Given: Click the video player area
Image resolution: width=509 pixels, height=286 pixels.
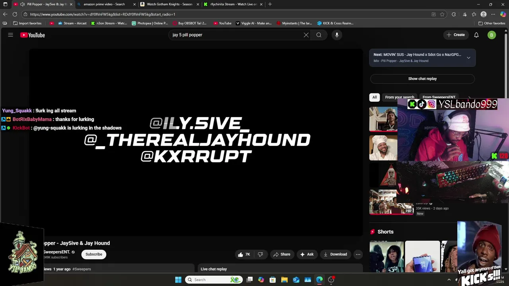Looking at the screenshot, I should point(196,142).
